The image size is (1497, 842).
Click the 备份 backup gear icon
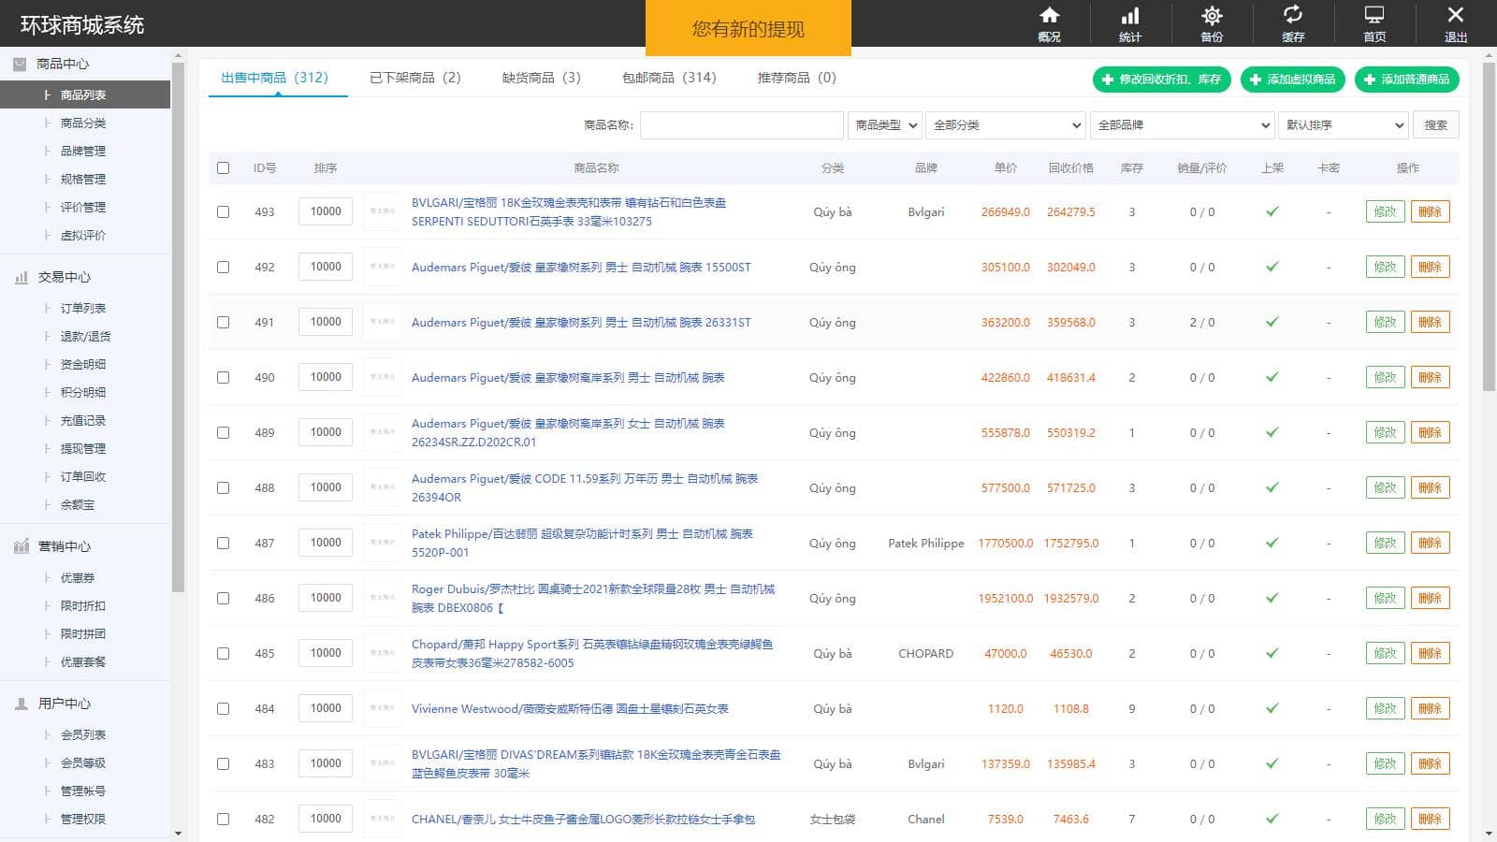(x=1212, y=16)
